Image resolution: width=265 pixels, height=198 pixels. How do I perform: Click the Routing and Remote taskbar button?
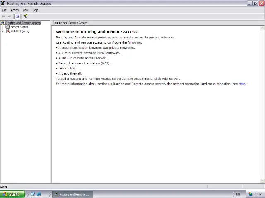(x=72, y=194)
